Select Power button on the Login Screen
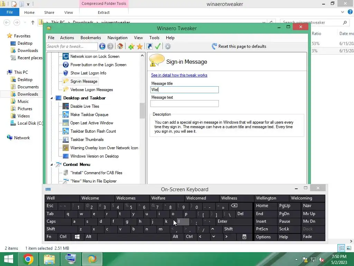The width and height of the screenshot is (354, 266). point(98,65)
